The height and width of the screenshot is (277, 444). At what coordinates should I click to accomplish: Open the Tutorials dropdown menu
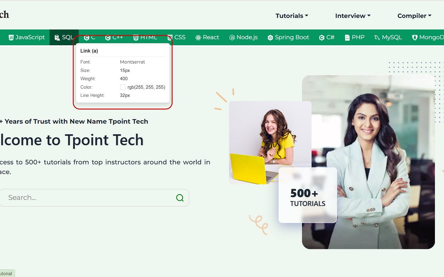coord(292,16)
